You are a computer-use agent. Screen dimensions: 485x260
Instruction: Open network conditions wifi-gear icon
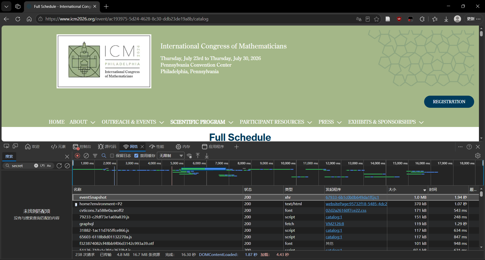189,156
